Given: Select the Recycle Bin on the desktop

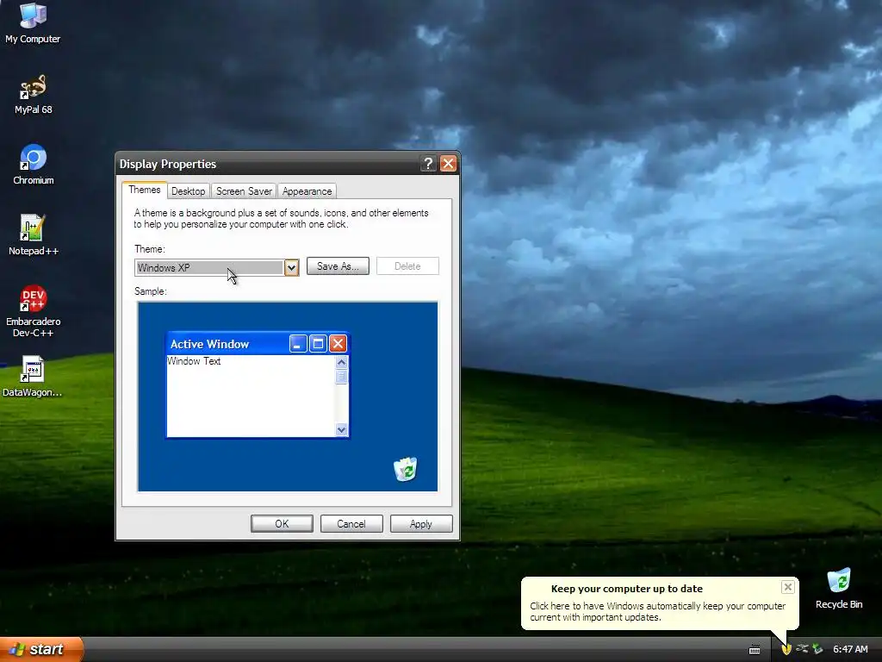Looking at the screenshot, I should pyautogui.click(x=839, y=589).
